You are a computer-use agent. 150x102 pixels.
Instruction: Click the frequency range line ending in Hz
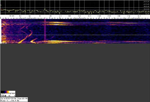10,101
